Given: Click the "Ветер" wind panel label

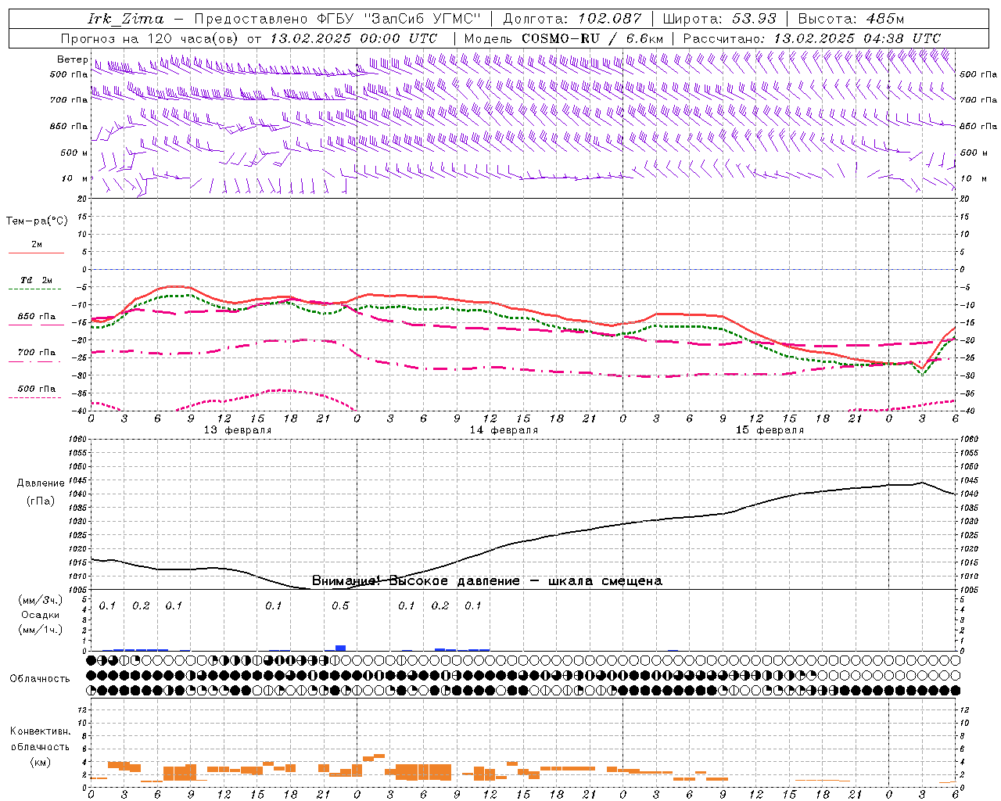Looking at the screenshot, I should point(73,59).
